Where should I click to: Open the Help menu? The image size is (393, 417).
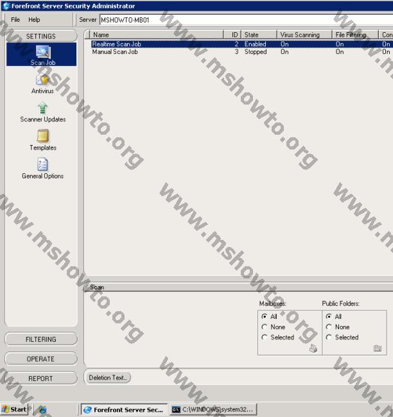pyautogui.click(x=34, y=20)
